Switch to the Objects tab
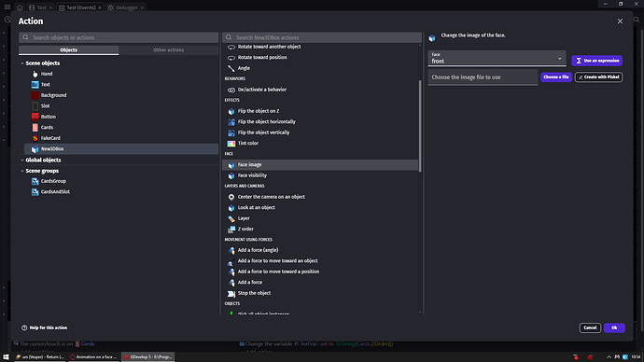Image resolution: width=644 pixels, height=362 pixels. (68, 50)
